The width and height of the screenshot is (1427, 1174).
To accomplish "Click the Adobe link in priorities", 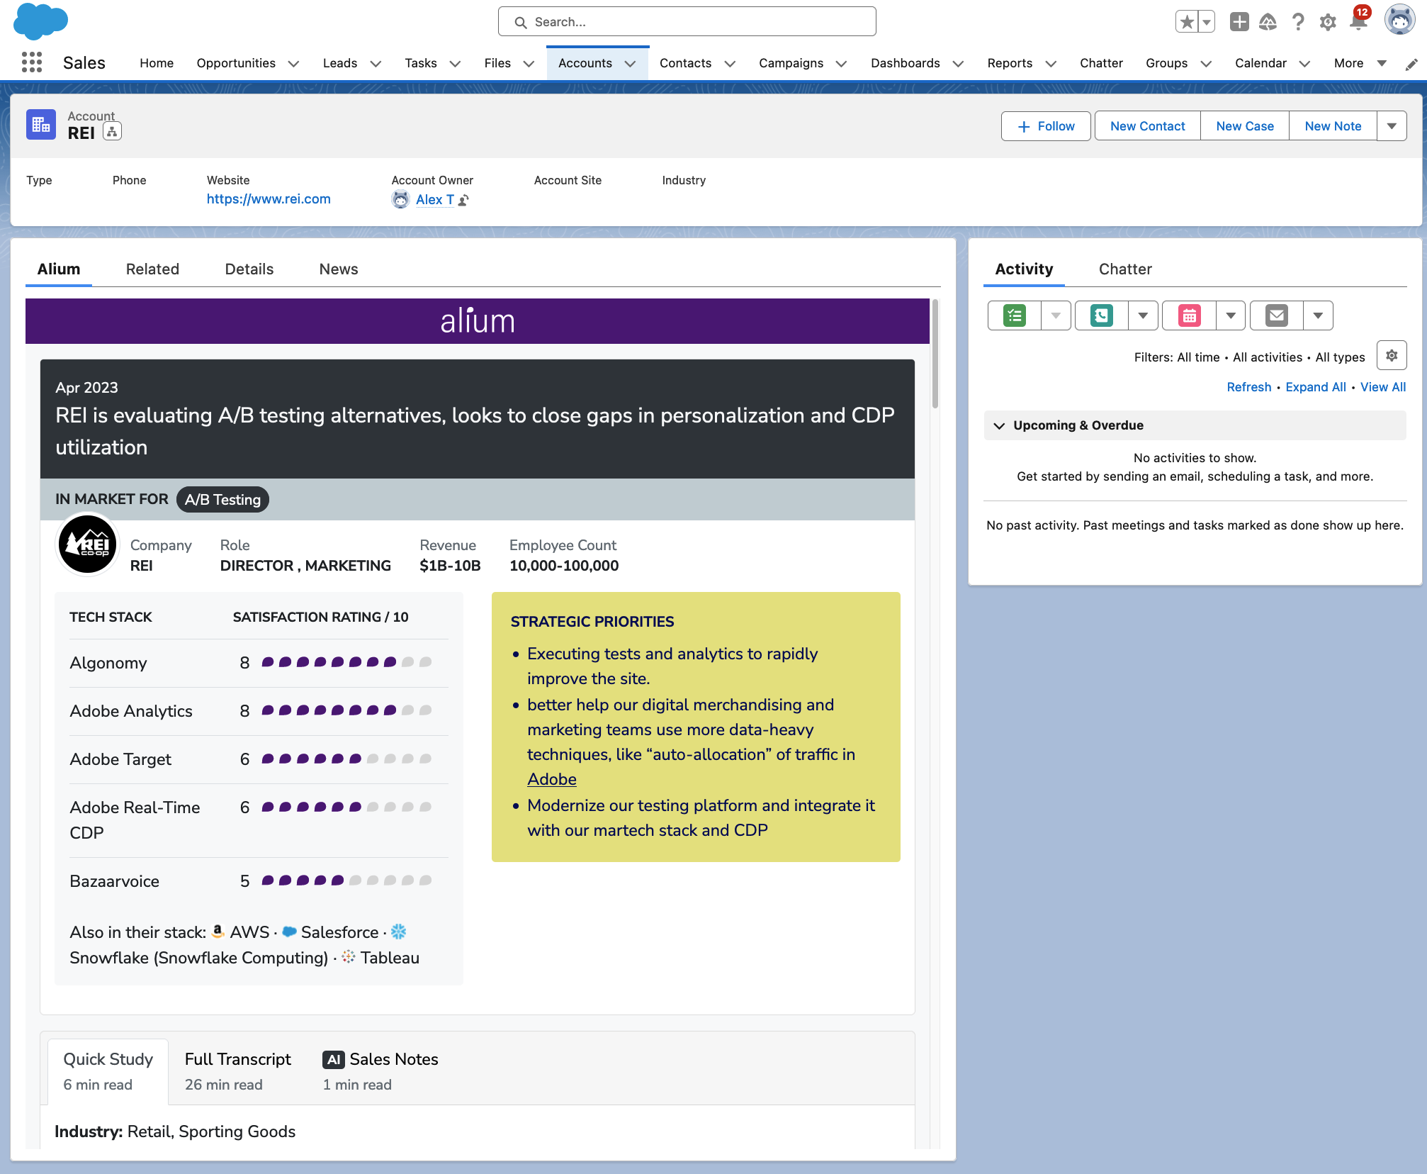I will [552, 779].
